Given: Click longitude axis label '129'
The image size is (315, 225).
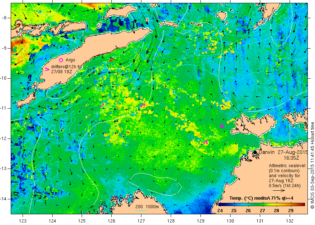Looking at the screenshot, I should click(200, 221).
